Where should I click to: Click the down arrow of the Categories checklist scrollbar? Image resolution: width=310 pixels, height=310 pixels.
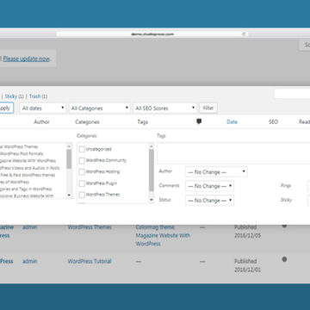152,200
